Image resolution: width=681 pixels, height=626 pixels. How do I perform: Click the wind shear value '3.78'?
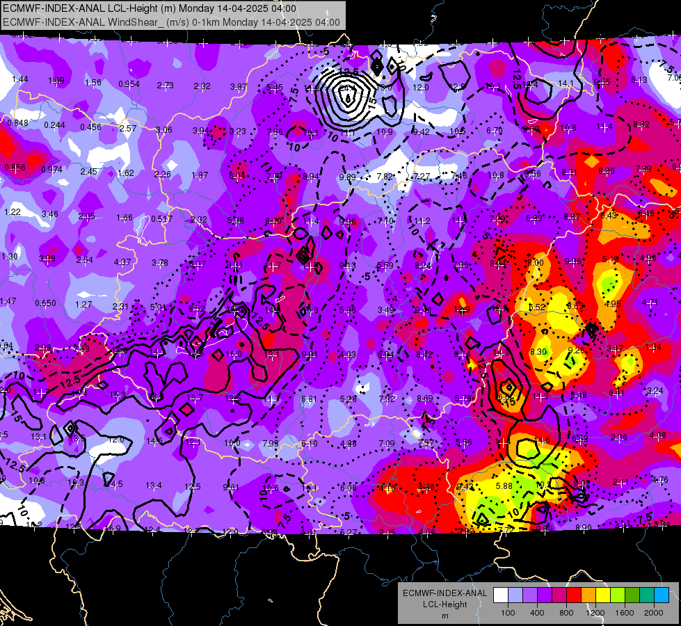160,263
